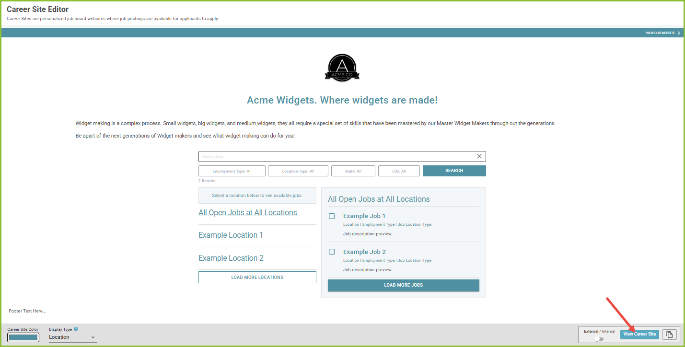The image size is (685, 347).
Task: Click the SEARCH button
Action: click(454, 171)
